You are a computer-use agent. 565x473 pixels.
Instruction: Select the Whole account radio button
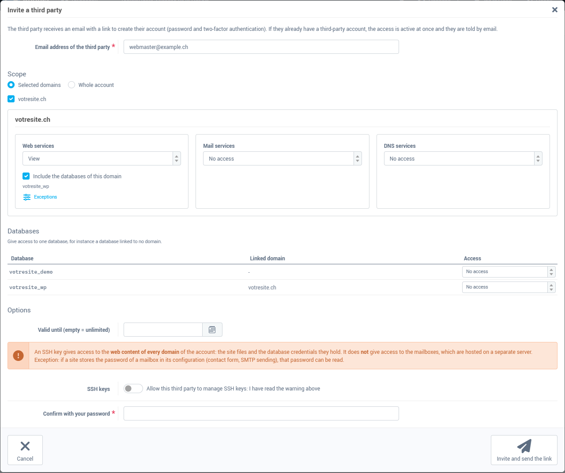72,85
